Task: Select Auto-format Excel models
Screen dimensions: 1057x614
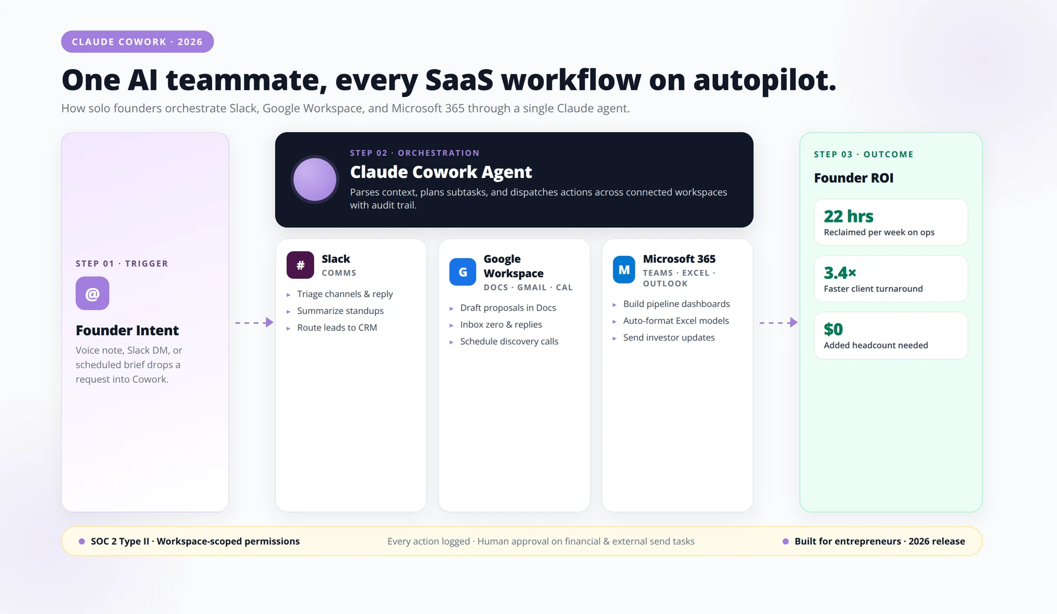Action: coord(676,321)
